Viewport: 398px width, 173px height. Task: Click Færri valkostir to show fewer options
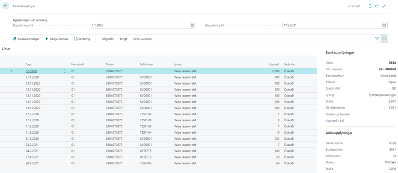(143, 39)
